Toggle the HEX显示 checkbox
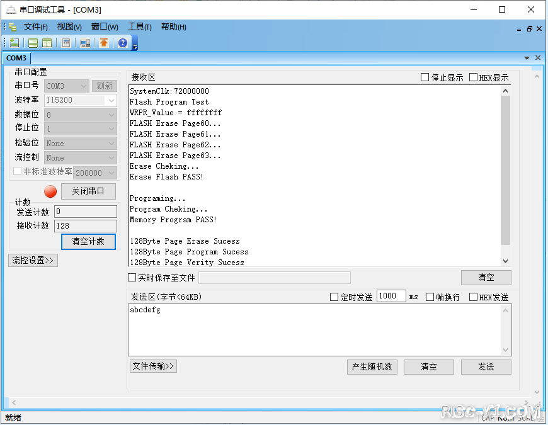The width and height of the screenshot is (548, 425). pyautogui.click(x=473, y=77)
